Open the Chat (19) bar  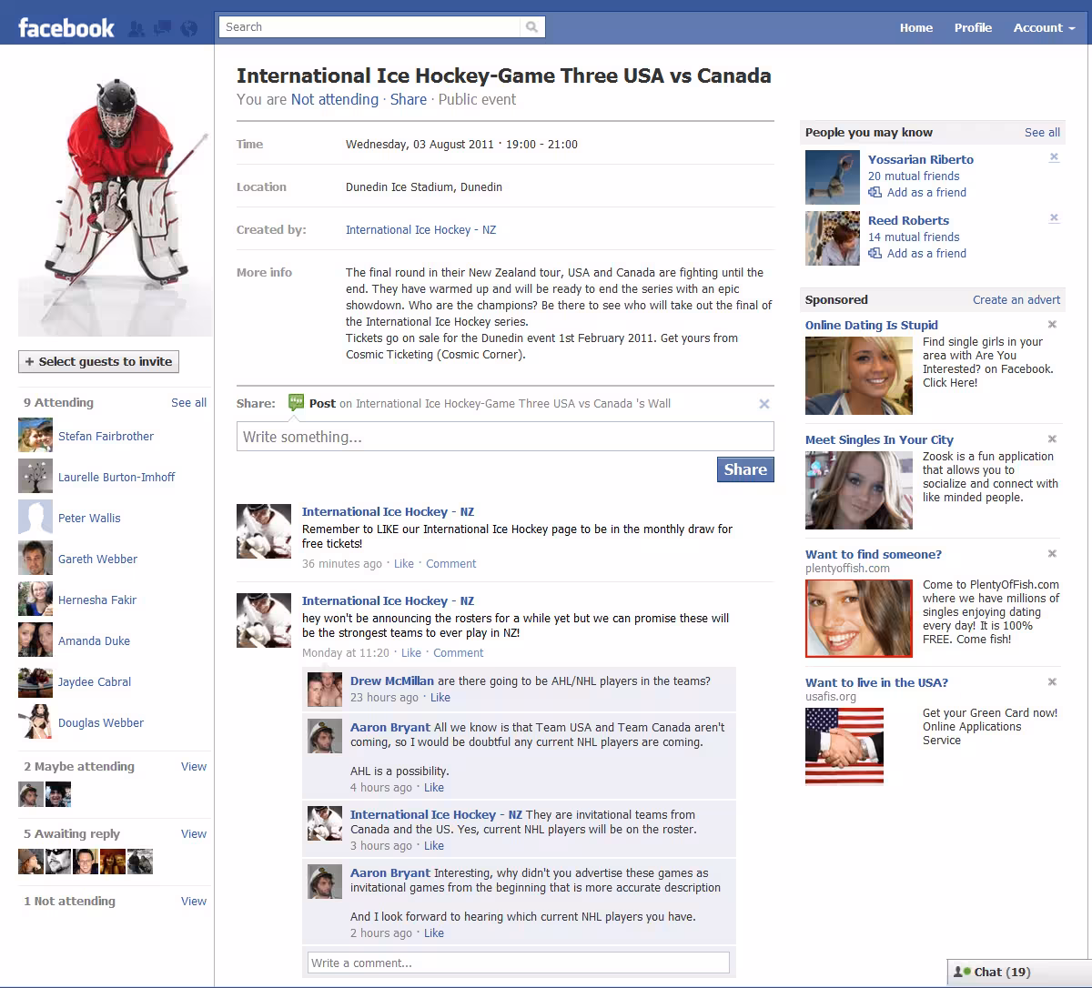(x=1019, y=972)
